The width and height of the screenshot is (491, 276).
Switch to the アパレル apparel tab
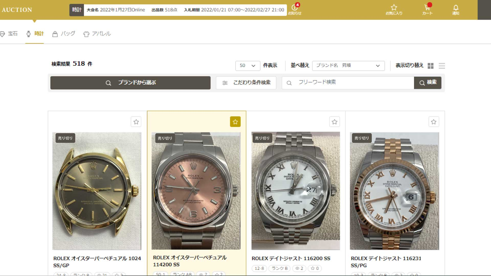pyautogui.click(x=97, y=34)
